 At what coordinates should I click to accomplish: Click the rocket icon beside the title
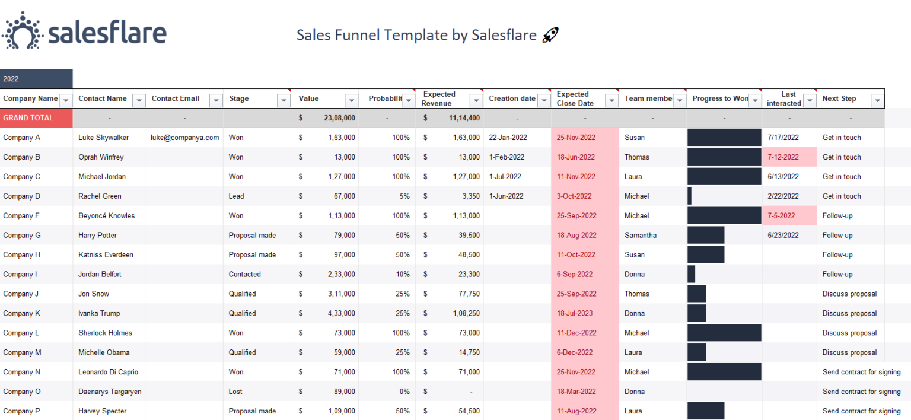[549, 34]
